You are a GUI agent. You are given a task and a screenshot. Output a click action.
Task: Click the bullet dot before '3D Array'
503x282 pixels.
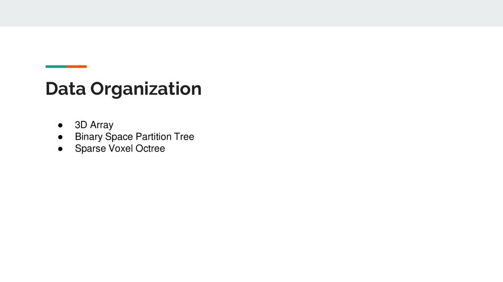(x=60, y=125)
